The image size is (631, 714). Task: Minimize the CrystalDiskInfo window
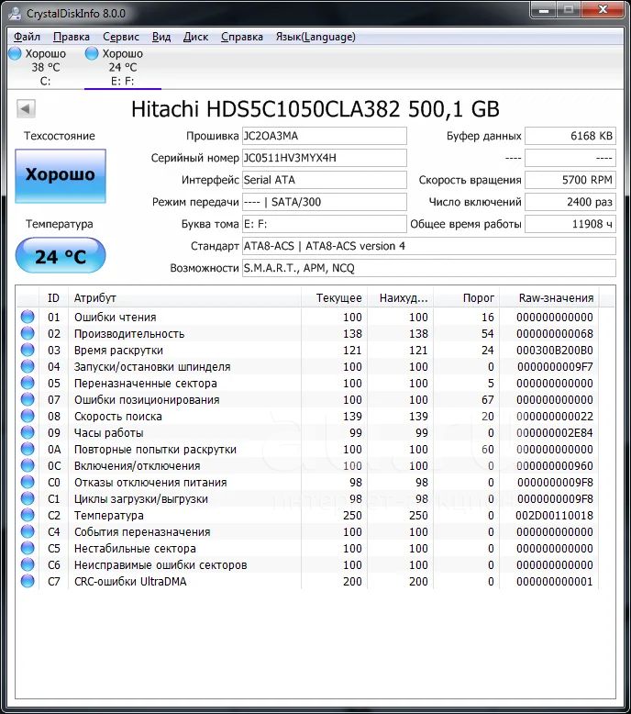[x=545, y=9]
